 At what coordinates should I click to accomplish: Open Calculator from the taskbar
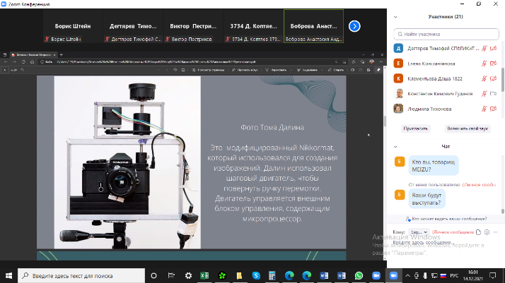[272, 276]
